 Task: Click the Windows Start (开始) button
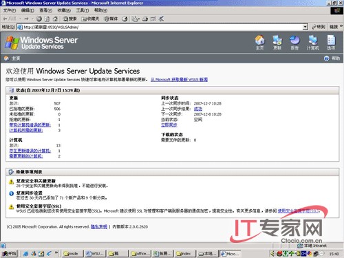coord(9,253)
